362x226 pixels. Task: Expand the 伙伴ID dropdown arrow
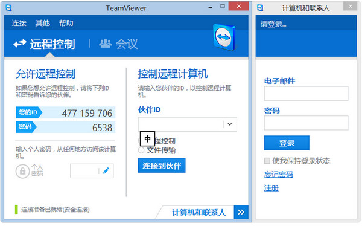tap(230, 124)
